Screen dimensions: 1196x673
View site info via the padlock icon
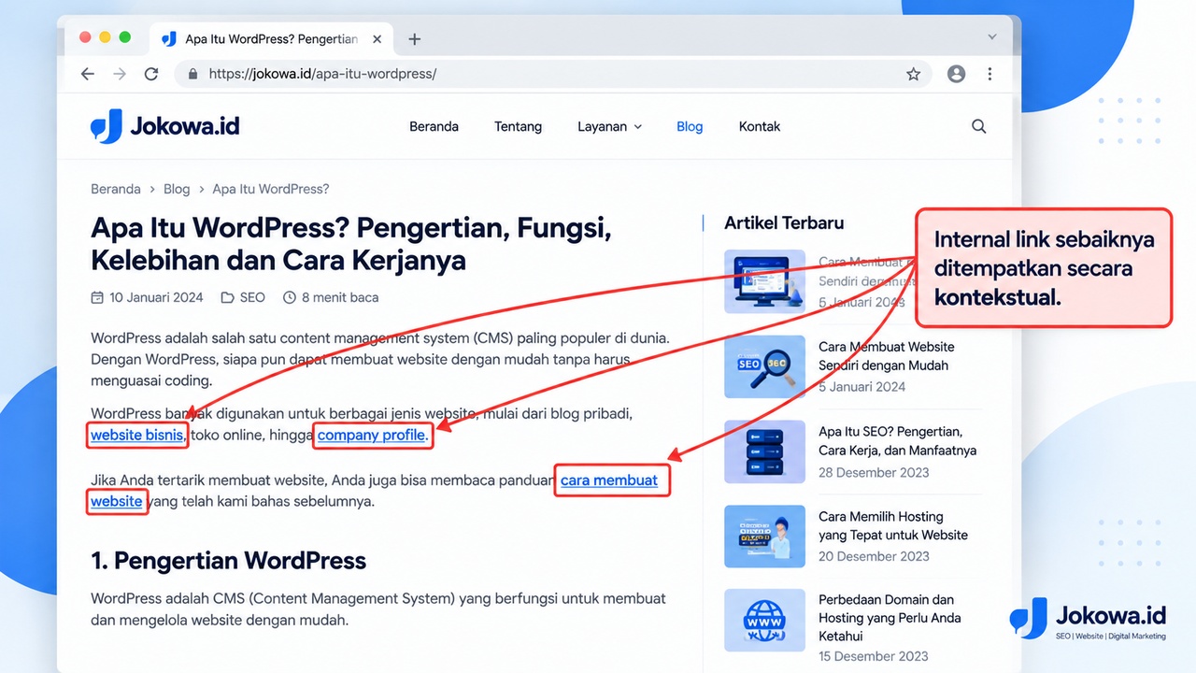tap(193, 74)
